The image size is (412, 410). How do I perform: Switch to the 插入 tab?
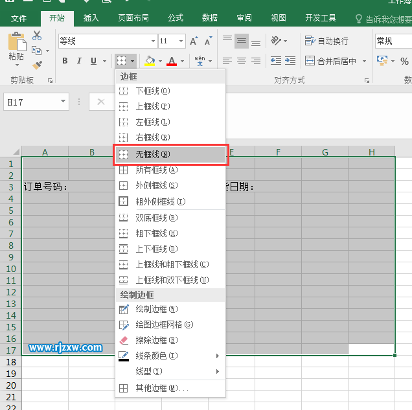pos(91,18)
